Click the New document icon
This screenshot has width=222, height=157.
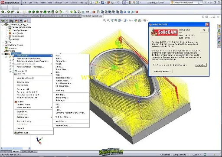click(91, 3)
